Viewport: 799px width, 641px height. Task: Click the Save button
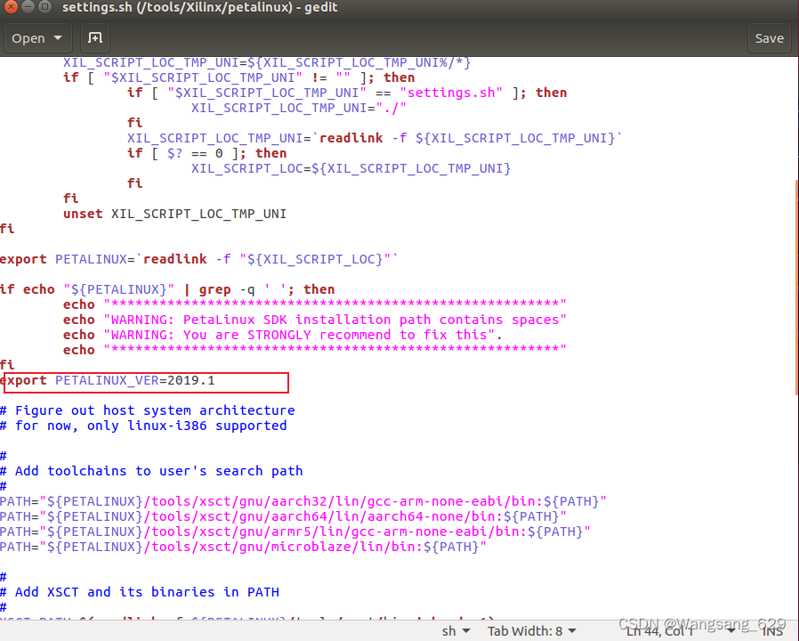coord(767,38)
